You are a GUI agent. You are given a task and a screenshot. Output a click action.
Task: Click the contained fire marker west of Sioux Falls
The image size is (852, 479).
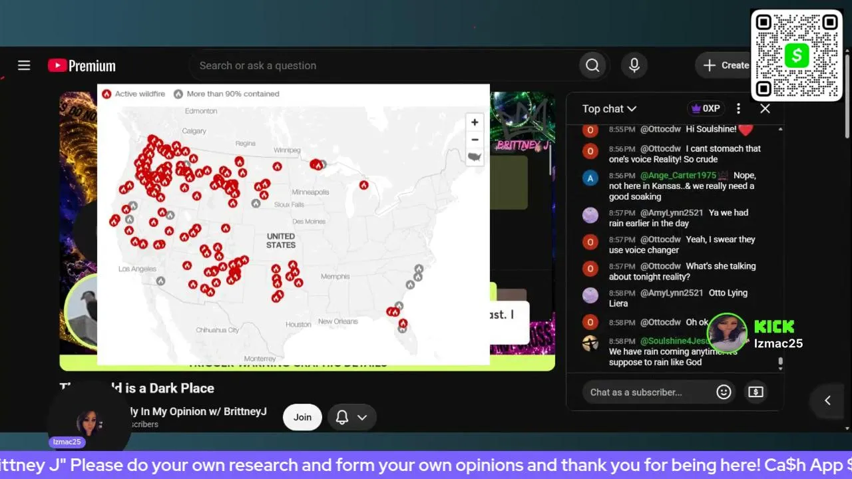(x=256, y=204)
